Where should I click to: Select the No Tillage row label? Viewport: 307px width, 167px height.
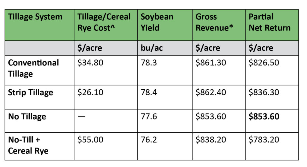(x=27, y=116)
